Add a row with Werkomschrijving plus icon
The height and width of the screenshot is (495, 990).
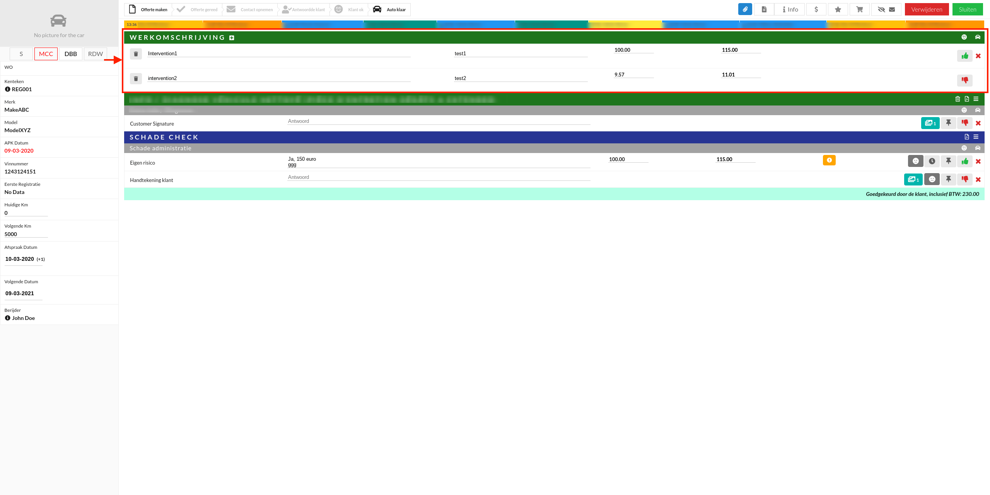pyautogui.click(x=232, y=37)
